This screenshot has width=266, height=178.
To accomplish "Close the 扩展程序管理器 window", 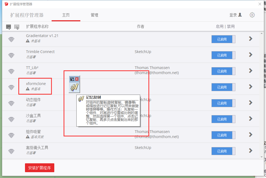I will [x=260, y=4].
